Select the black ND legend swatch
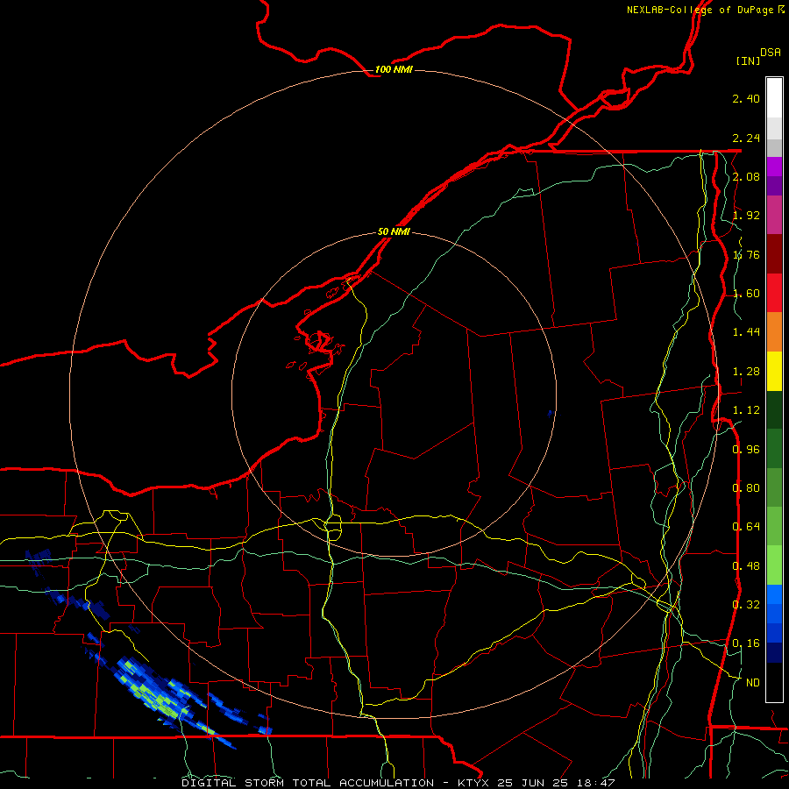 tap(774, 682)
